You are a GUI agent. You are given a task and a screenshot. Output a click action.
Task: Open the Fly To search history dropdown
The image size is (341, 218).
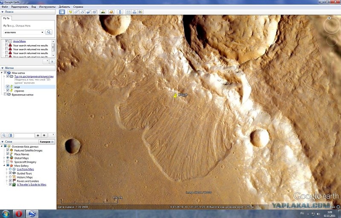tap(42, 32)
